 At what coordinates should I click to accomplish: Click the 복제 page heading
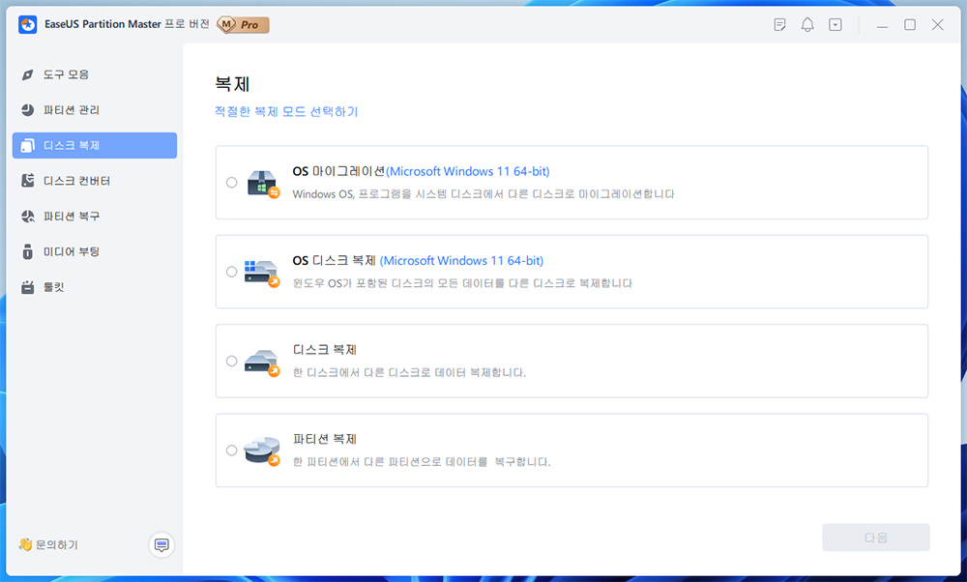(232, 84)
